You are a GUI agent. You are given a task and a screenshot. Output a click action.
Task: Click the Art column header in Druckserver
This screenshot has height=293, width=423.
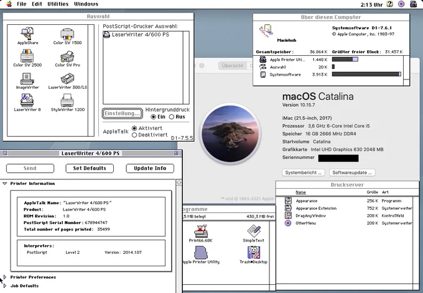385,192
